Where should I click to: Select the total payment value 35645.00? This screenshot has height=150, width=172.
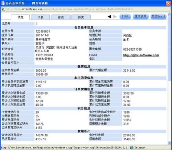click(42, 74)
